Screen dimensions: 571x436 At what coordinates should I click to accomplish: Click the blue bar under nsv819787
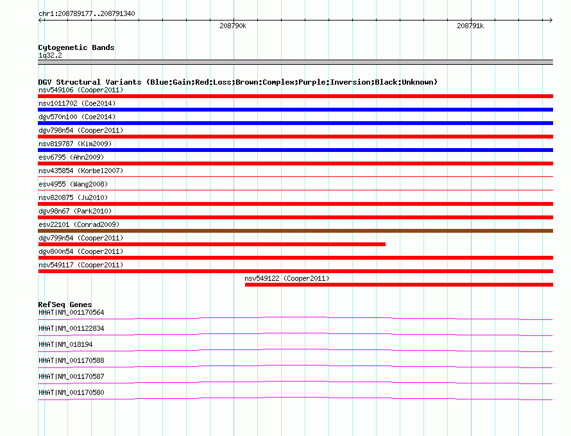(x=295, y=150)
